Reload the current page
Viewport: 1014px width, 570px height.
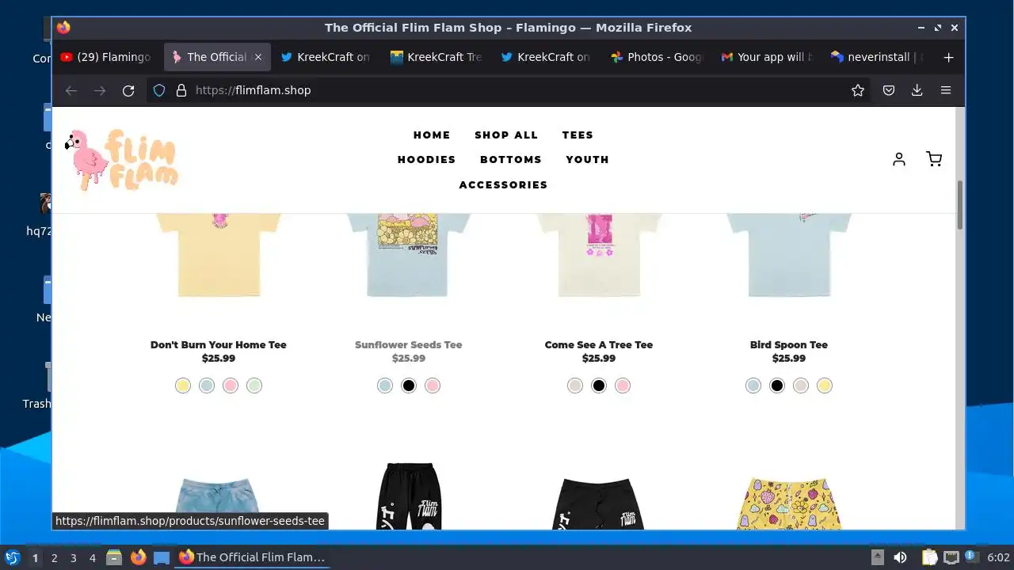(x=128, y=90)
